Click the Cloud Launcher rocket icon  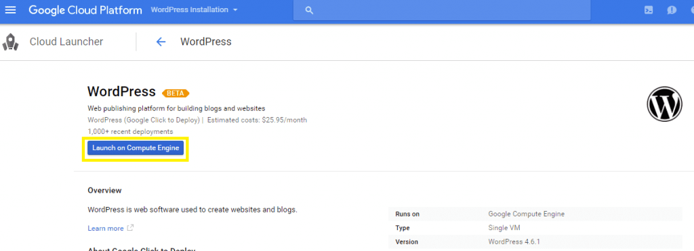tap(9, 42)
